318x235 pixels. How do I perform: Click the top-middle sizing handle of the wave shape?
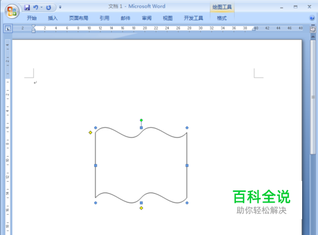pos(141,128)
